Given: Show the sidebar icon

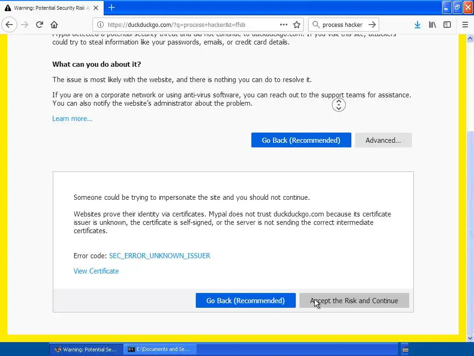Looking at the screenshot, I should point(447,25).
